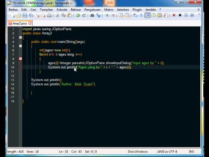
Task: Click INS insert mode in status bar
Action: tap(192, 152)
